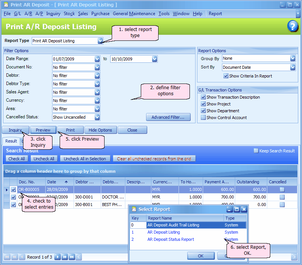This screenshot has height=265, width=302.
Task: Click the Preview button
Action: (43, 130)
